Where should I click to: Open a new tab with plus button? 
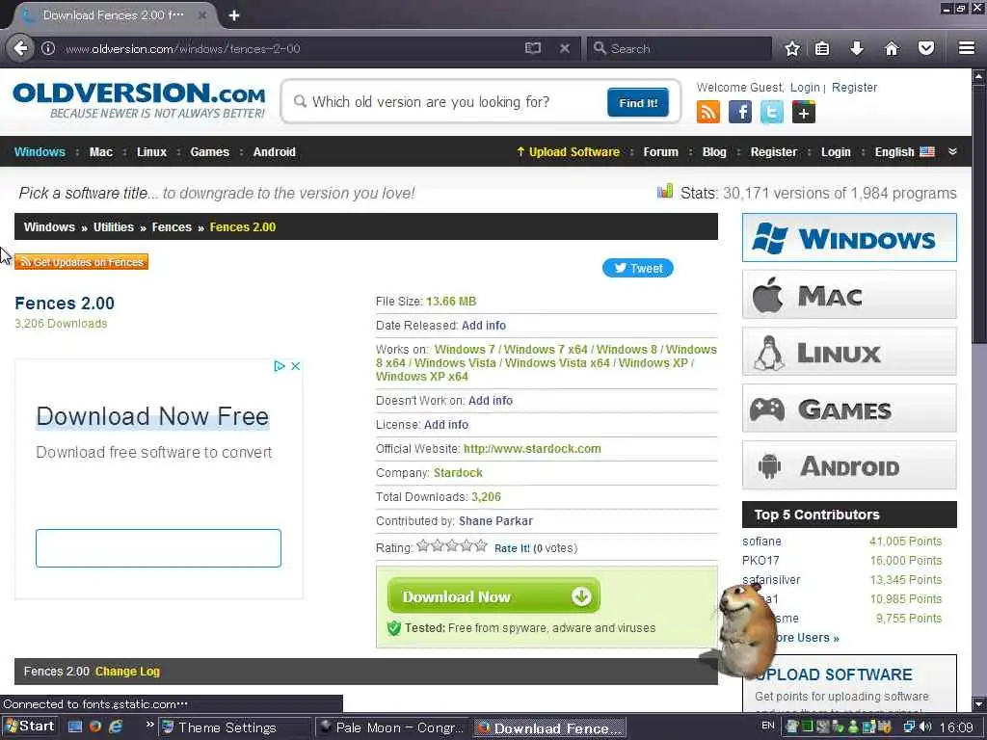[234, 15]
